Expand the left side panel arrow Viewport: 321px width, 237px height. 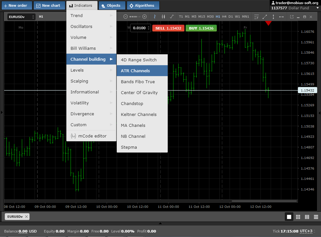[2, 113]
